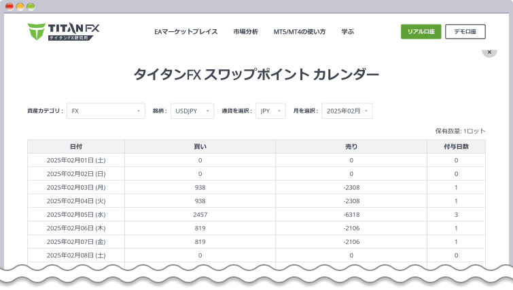Click the デモ口座 button
Image resolution: width=513 pixels, height=290 pixels.
[465, 32]
